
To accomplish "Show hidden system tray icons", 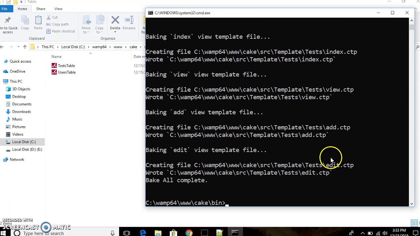I will [x=363, y=233].
